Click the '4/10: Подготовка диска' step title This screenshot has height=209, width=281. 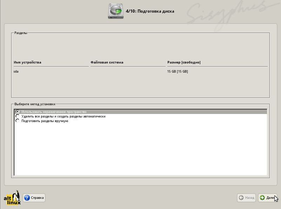coord(150,11)
